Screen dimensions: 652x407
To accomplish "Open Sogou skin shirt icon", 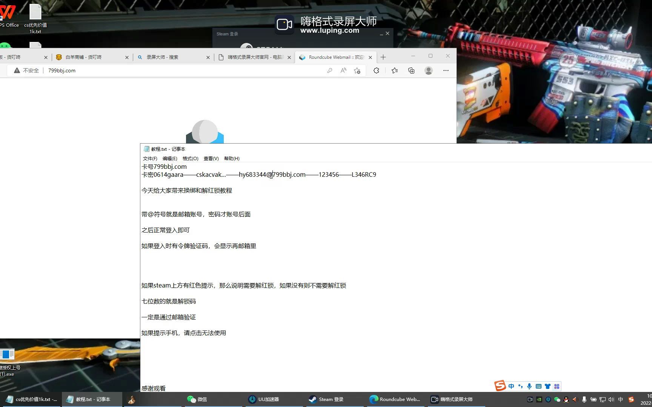I will coord(547,386).
